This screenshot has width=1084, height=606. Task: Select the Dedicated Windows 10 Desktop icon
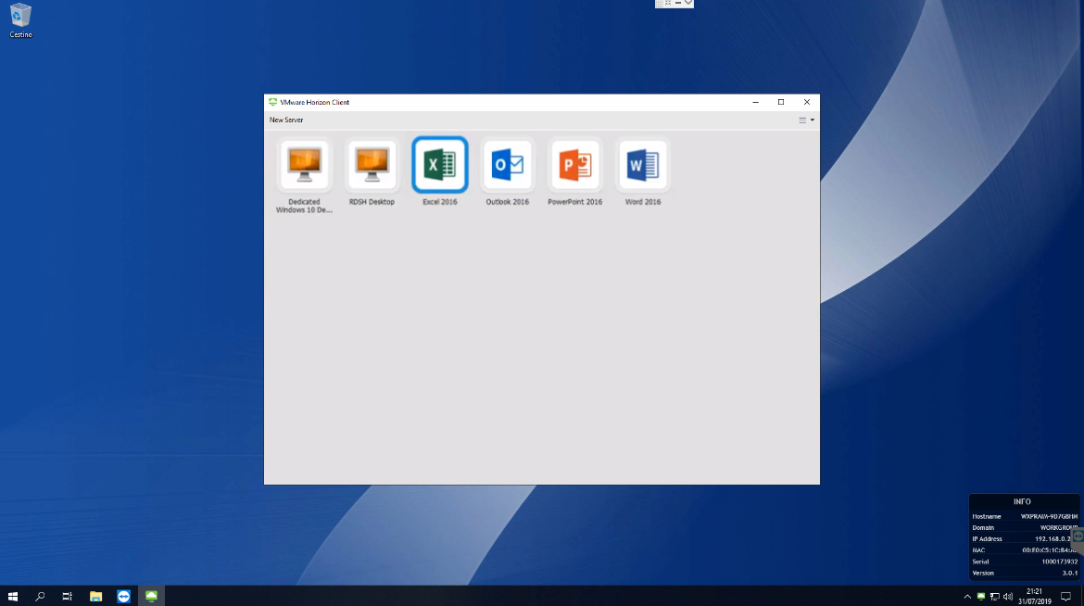[304, 165]
